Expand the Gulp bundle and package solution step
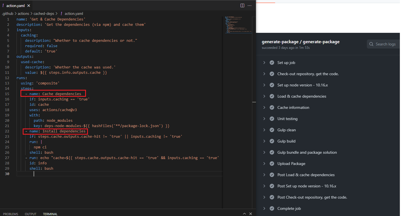The height and width of the screenshot is (216, 401). [264, 152]
